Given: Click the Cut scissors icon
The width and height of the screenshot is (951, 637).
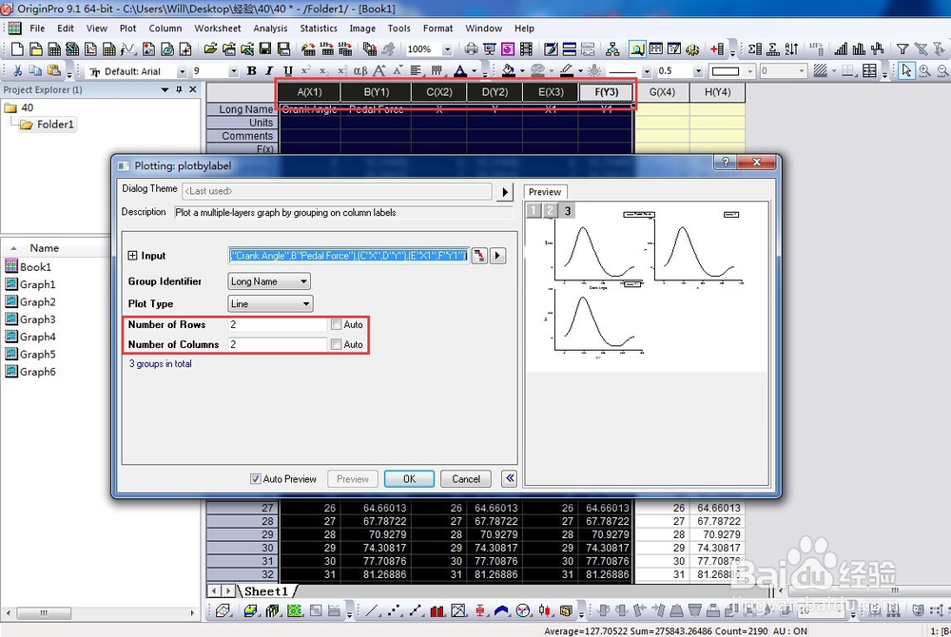Looking at the screenshot, I should pos(17,71).
